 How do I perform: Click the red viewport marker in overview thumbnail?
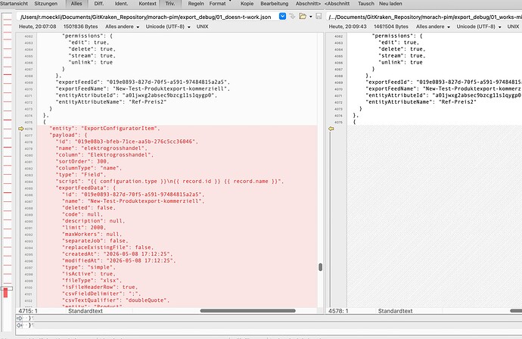click(5, 293)
